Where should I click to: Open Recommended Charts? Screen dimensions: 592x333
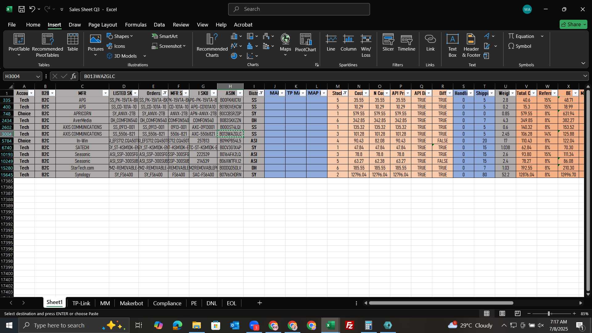click(212, 46)
